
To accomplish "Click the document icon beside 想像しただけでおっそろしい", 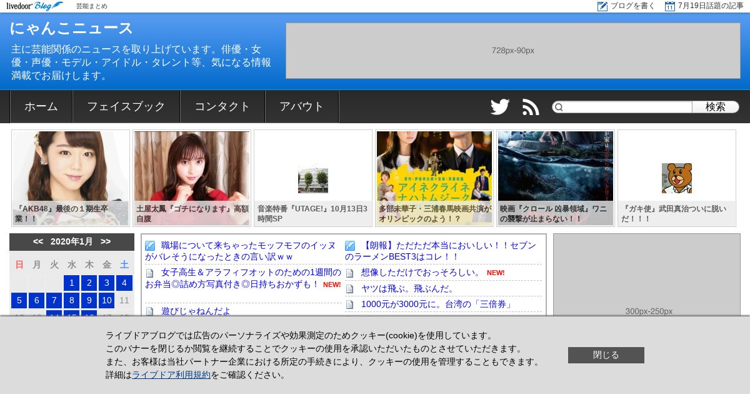I will (350, 273).
